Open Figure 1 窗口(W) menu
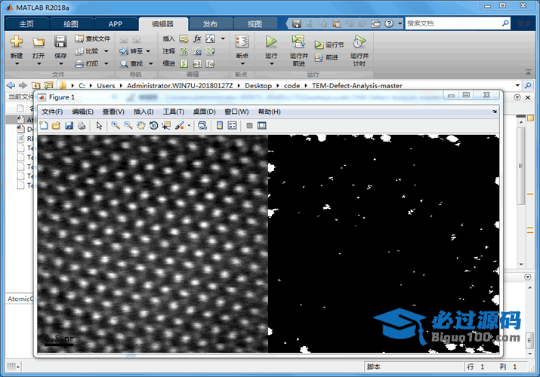This screenshot has height=377, width=540. point(236,112)
